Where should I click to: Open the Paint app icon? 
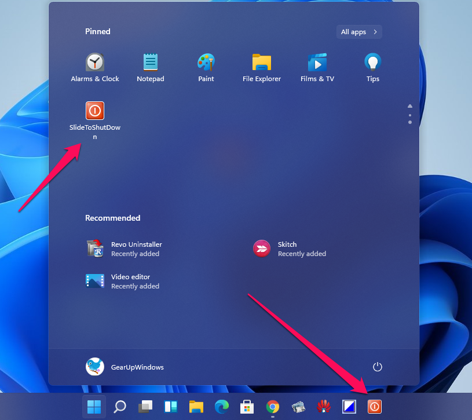pyautogui.click(x=206, y=67)
